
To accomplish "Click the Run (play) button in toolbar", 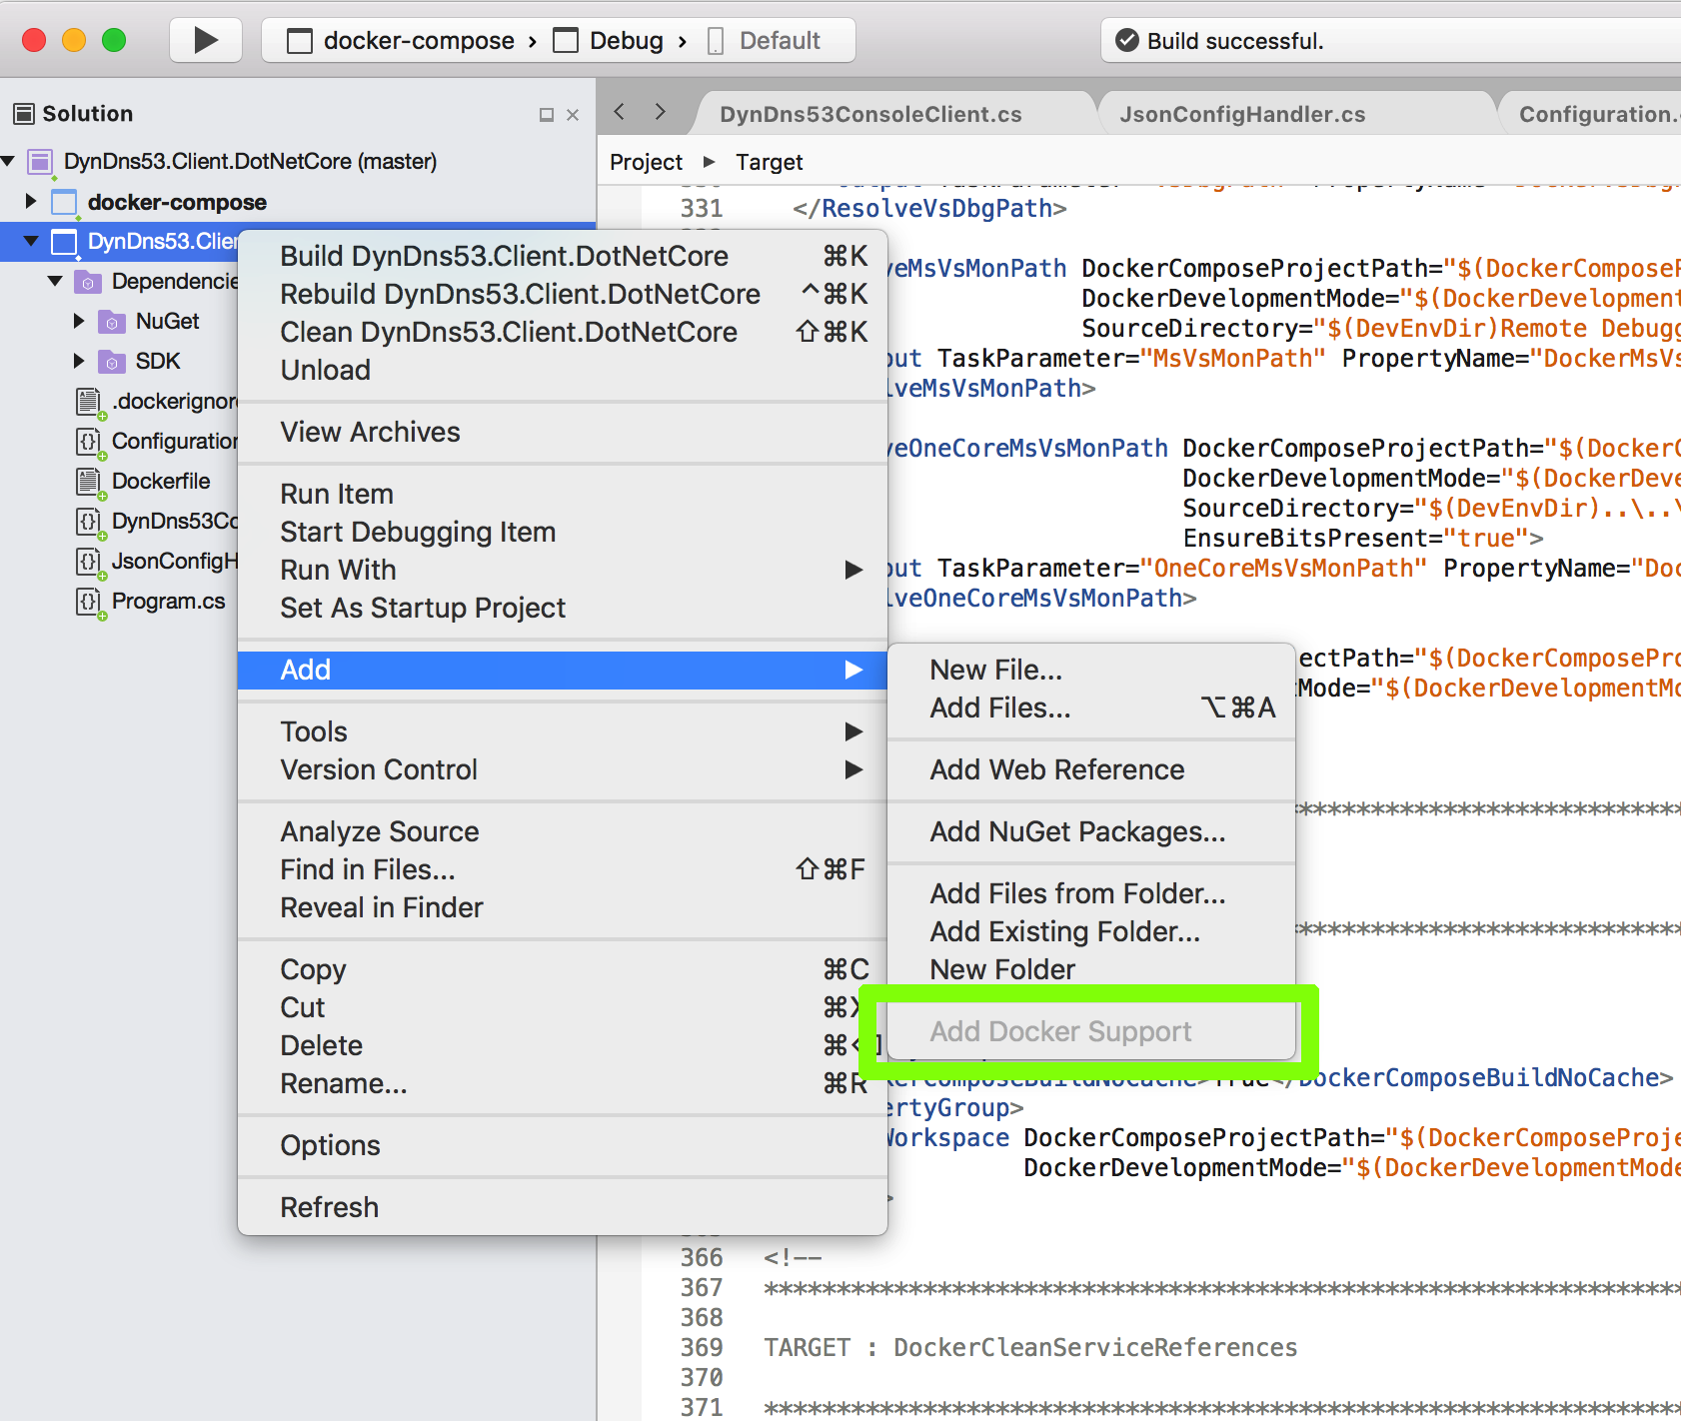I will click(205, 40).
